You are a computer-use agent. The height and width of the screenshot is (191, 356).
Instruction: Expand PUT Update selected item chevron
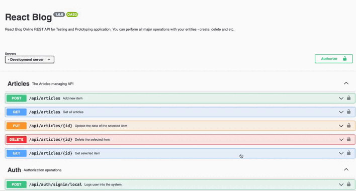341,126
